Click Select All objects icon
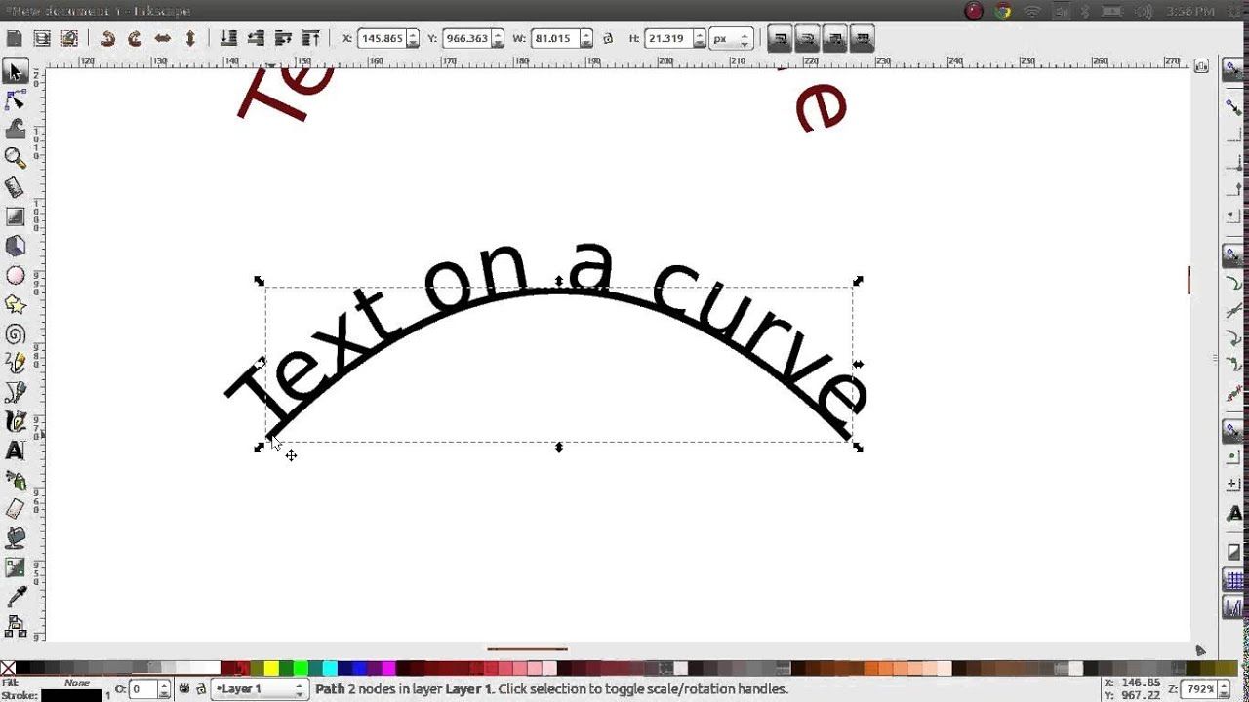 click(14, 39)
